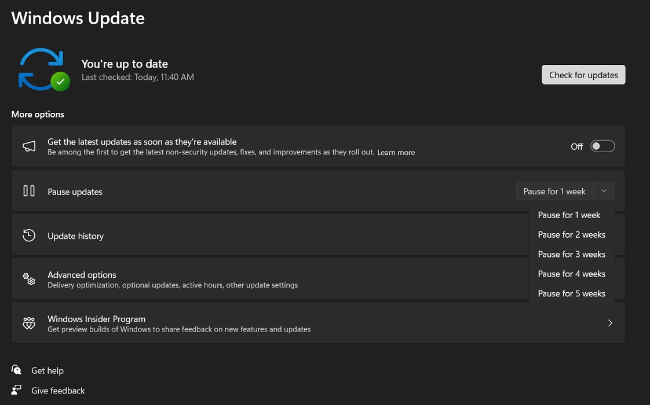
Task: Open the Pause updates dropdown chevron
Action: point(604,191)
